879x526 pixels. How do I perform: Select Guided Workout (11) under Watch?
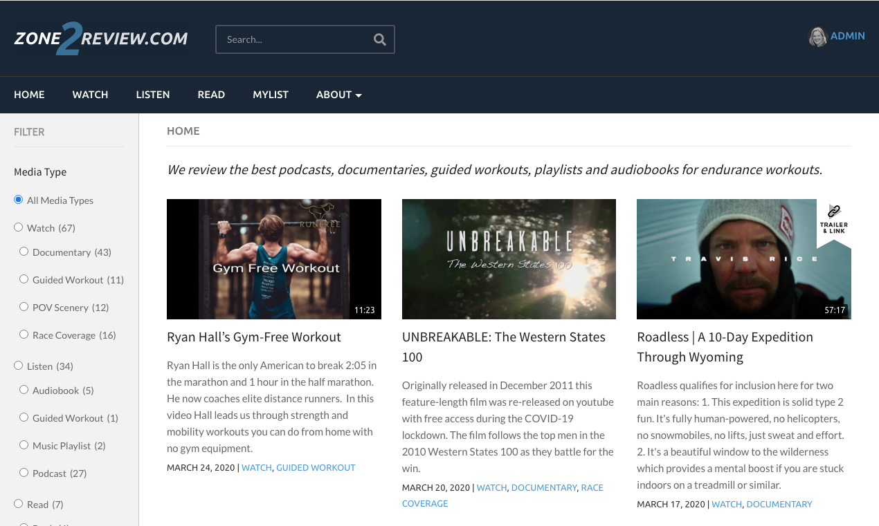24,279
